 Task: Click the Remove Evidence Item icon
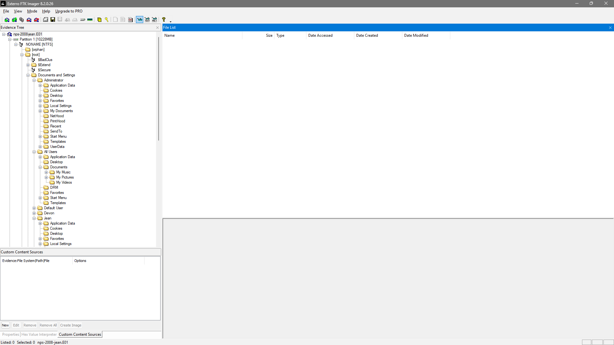[x=29, y=20]
